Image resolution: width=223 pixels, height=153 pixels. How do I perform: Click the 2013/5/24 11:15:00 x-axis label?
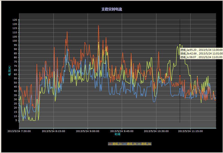point(190,131)
